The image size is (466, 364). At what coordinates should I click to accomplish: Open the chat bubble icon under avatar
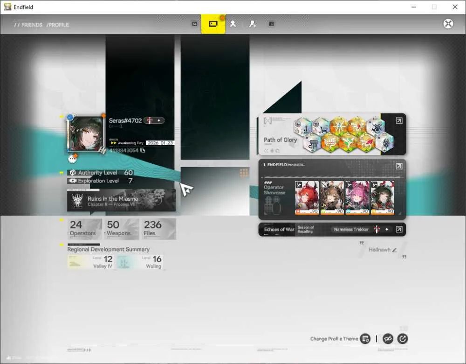(72, 159)
